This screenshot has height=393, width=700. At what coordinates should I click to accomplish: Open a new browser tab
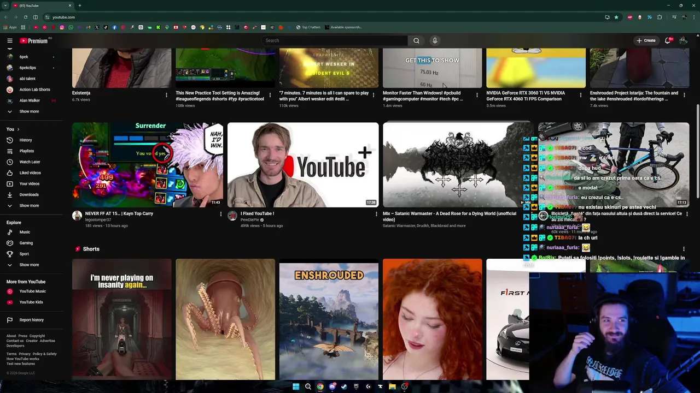click(x=79, y=5)
